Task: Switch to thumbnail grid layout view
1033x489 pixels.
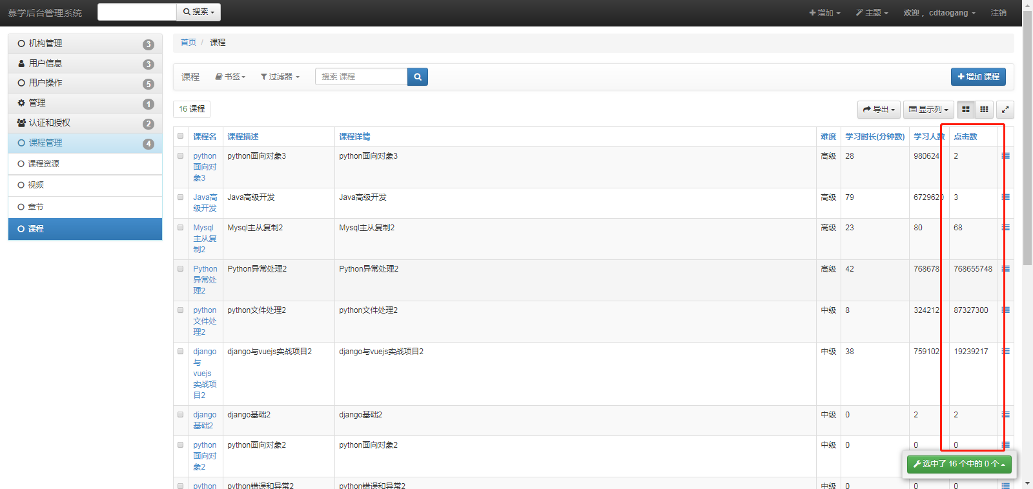Action: coord(966,110)
